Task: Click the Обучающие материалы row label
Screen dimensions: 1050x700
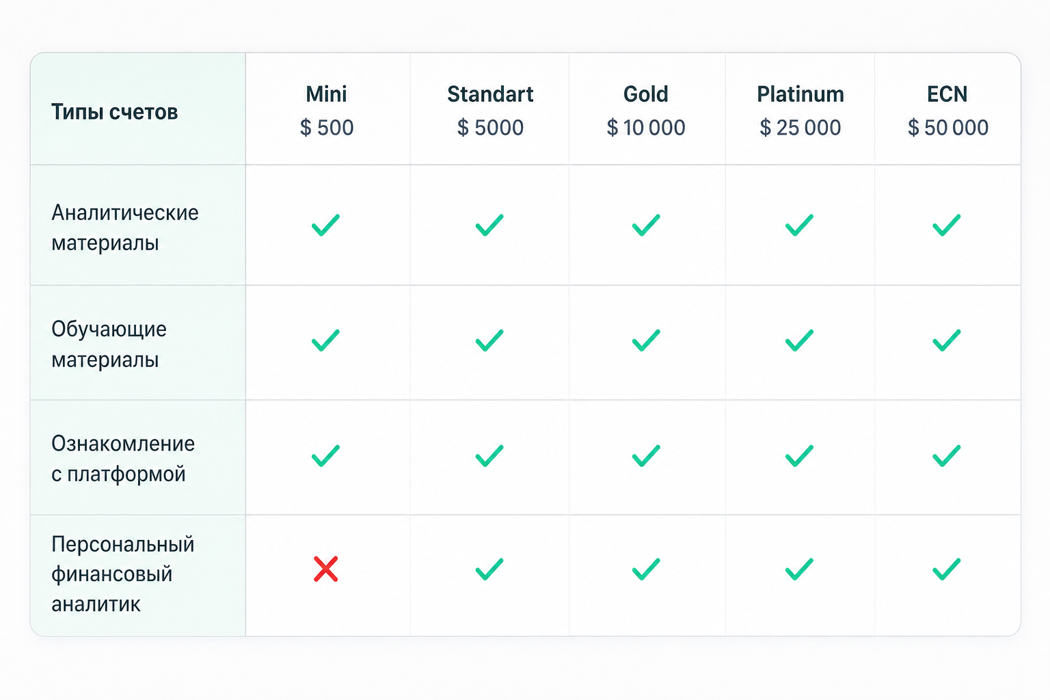Action: point(109,344)
